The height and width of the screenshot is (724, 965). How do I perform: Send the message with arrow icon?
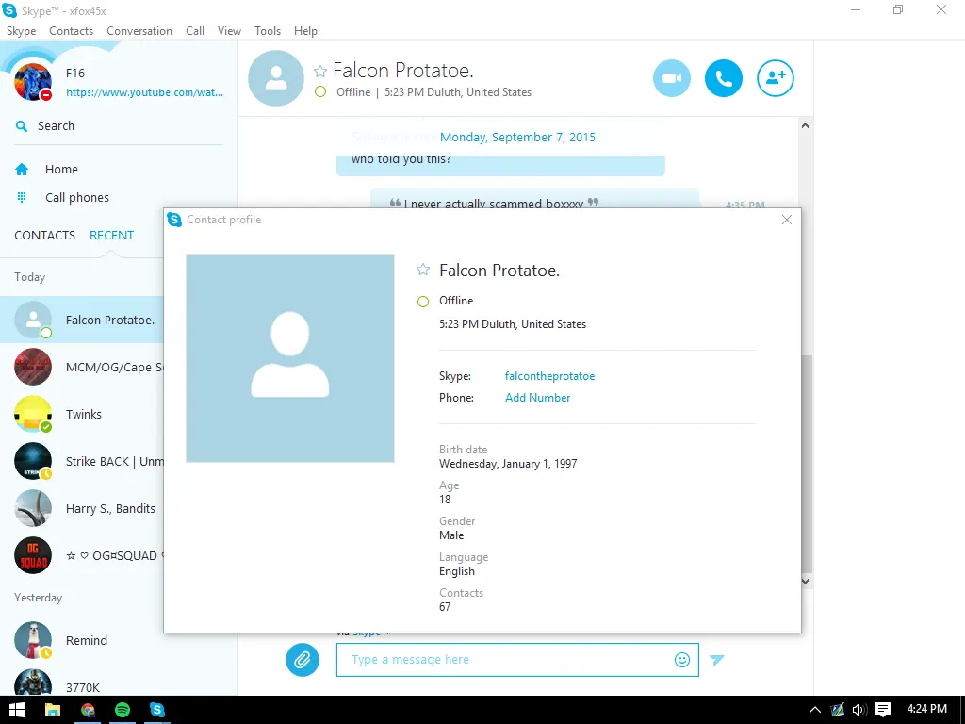click(716, 660)
